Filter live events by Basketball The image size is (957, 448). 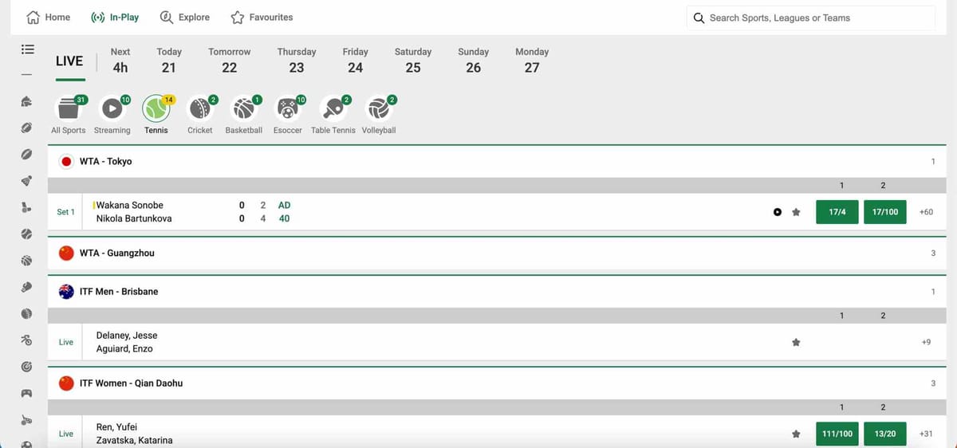click(244, 115)
